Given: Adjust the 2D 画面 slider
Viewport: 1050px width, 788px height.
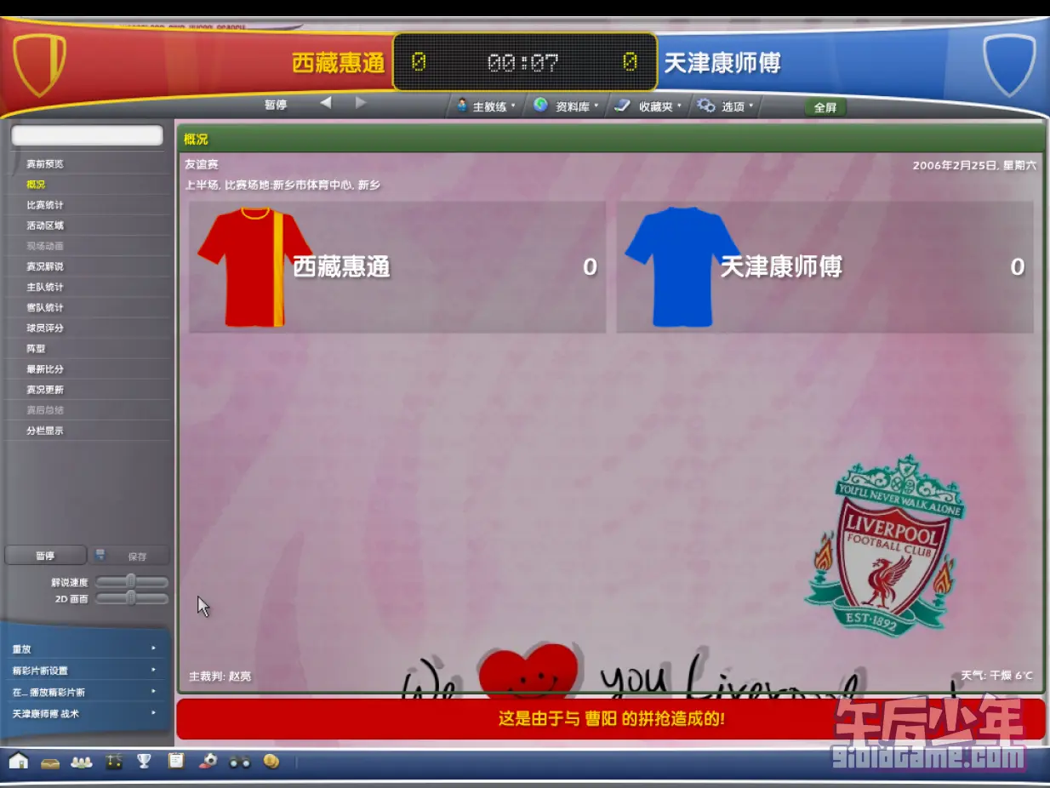Looking at the screenshot, I should click(x=131, y=598).
